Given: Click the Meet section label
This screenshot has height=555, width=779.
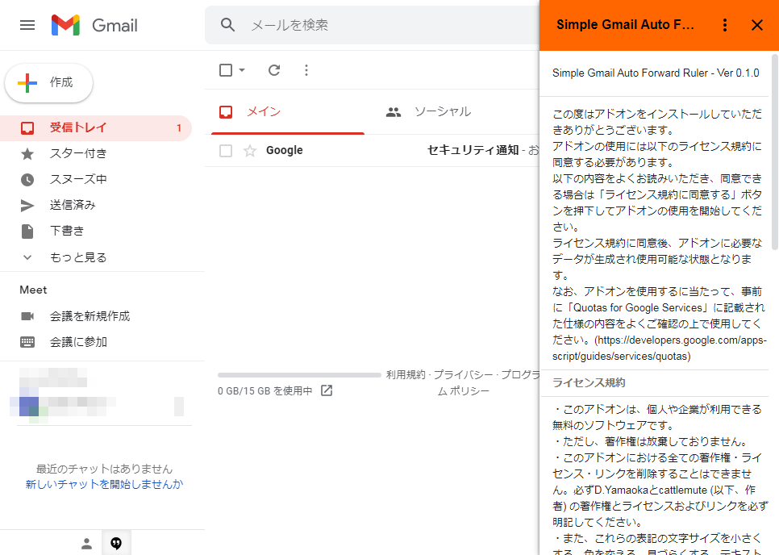Looking at the screenshot, I should [x=33, y=290].
